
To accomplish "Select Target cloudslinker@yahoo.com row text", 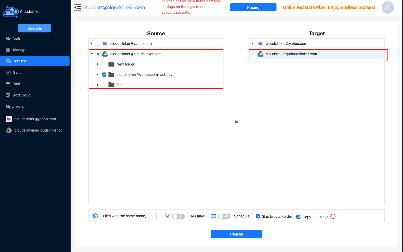I will pos(287,44).
